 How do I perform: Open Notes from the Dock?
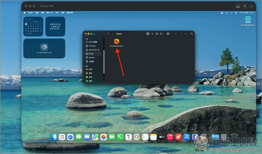click(x=153, y=137)
